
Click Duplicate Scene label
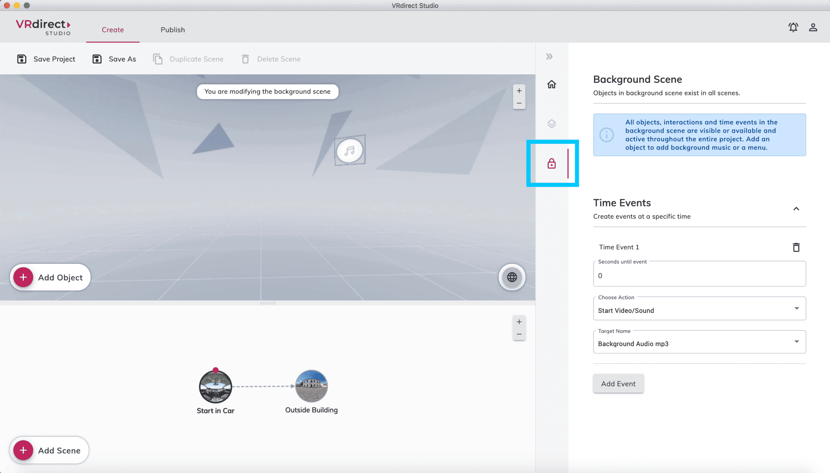click(x=197, y=59)
